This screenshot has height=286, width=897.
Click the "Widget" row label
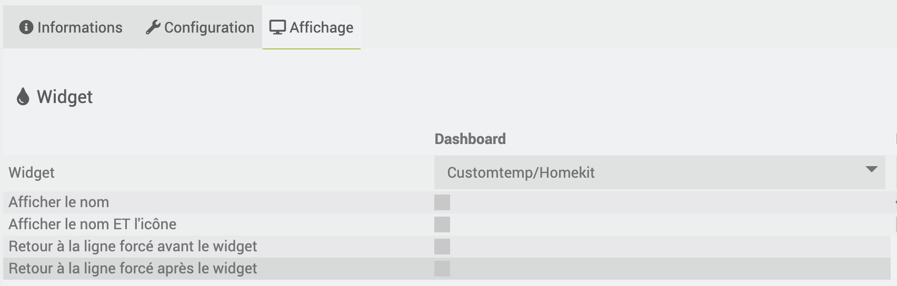pyautogui.click(x=32, y=172)
